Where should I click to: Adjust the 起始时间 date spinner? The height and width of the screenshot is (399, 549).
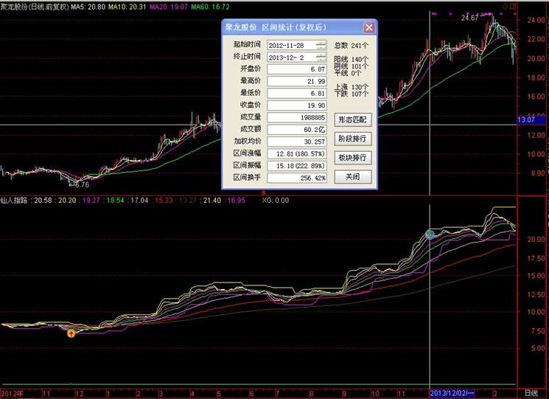tap(321, 45)
